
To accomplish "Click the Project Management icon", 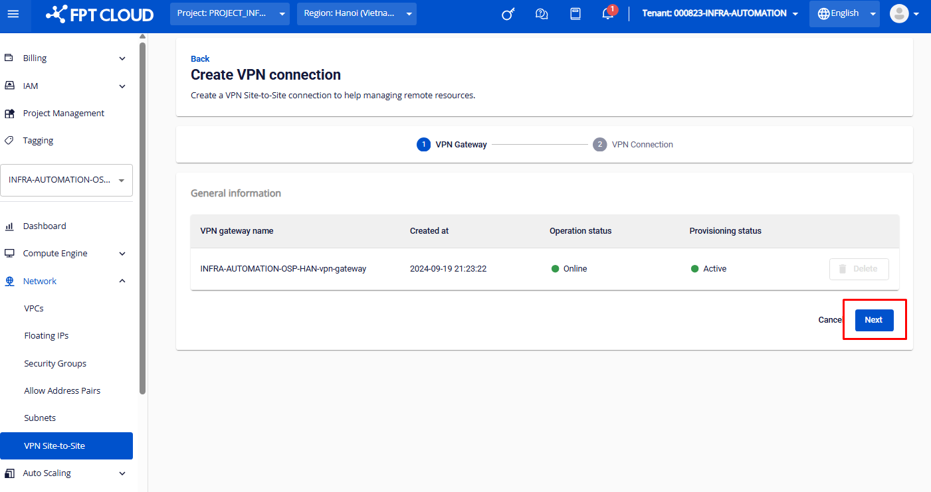I will [x=9, y=114].
